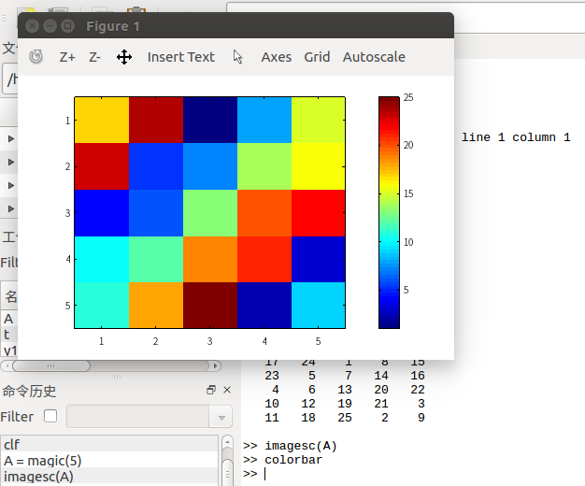585x486 pixels.
Task: Select variable t in workspace
Action: (x=7, y=335)
